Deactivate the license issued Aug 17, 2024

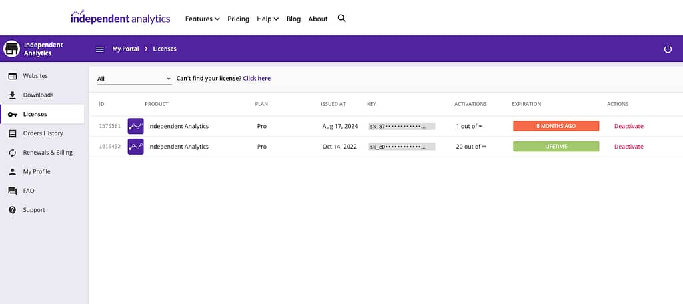tap(628, 126)
